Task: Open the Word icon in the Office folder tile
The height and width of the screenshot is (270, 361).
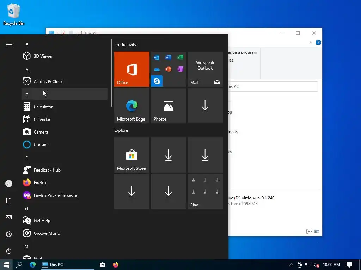Action: coord(168,57)
